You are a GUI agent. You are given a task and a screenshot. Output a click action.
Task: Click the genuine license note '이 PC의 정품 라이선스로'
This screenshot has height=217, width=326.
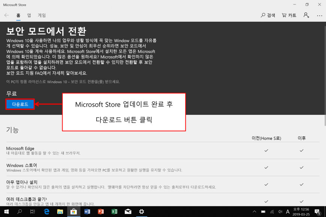point(26,82)
